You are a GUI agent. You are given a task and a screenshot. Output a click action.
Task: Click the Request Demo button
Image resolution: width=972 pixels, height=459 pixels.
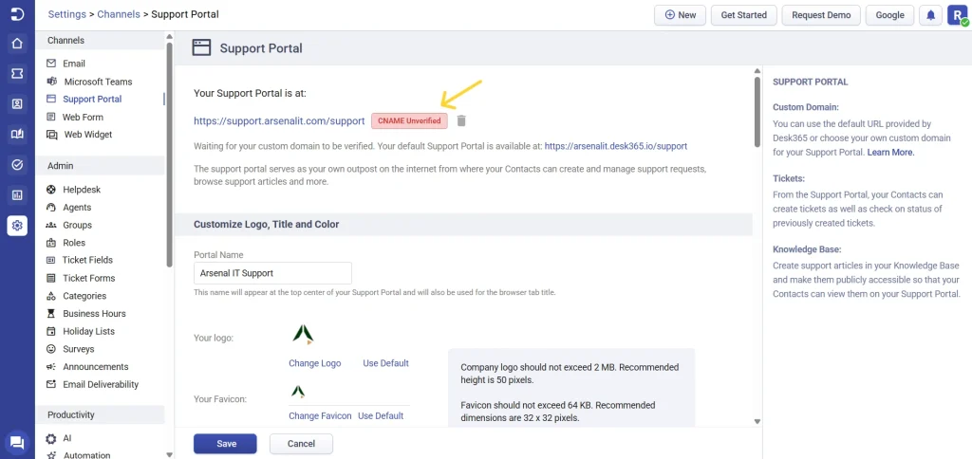point(821,15)
